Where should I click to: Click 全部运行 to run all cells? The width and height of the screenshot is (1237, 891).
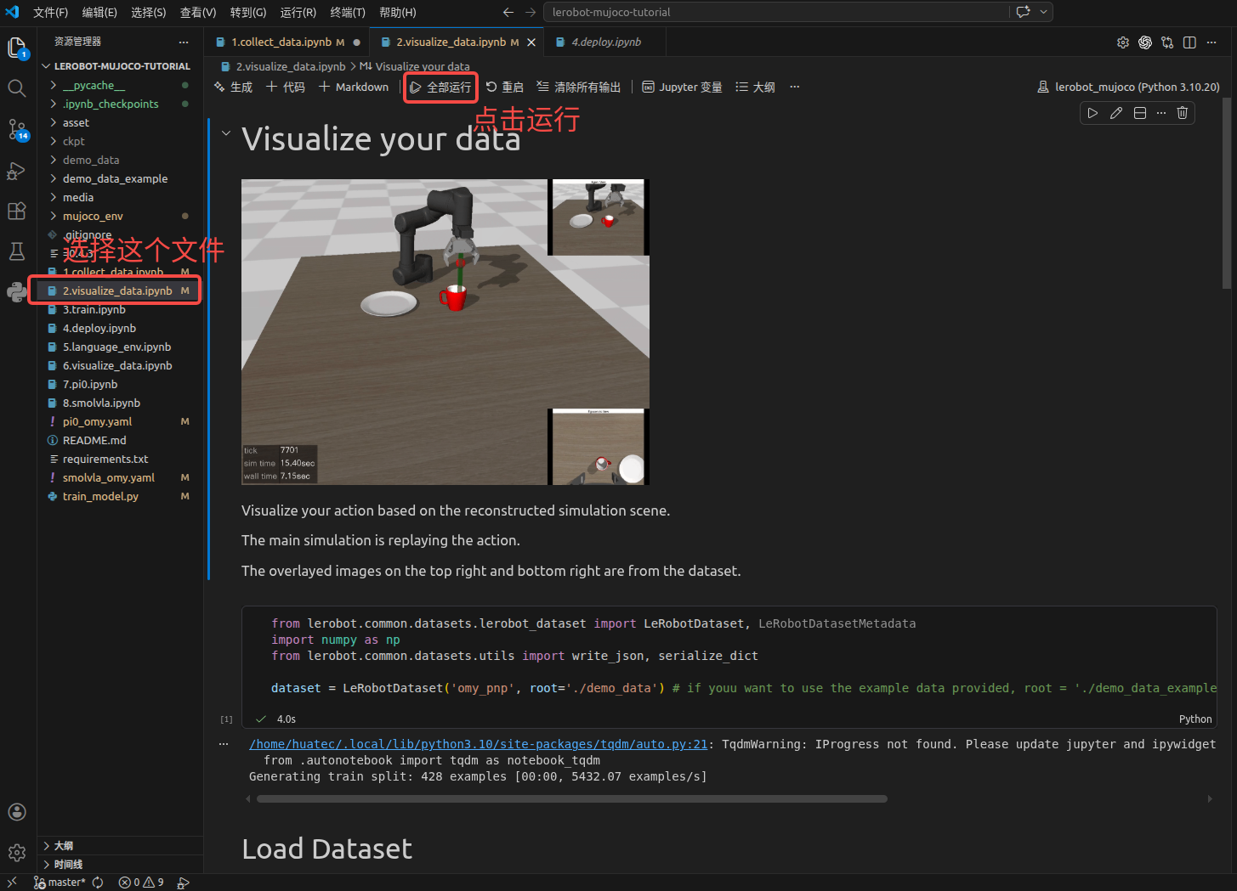440,87
